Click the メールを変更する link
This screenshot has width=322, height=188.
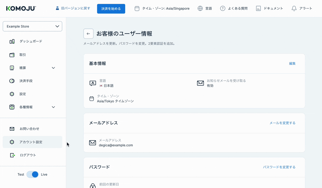[282, 123]
